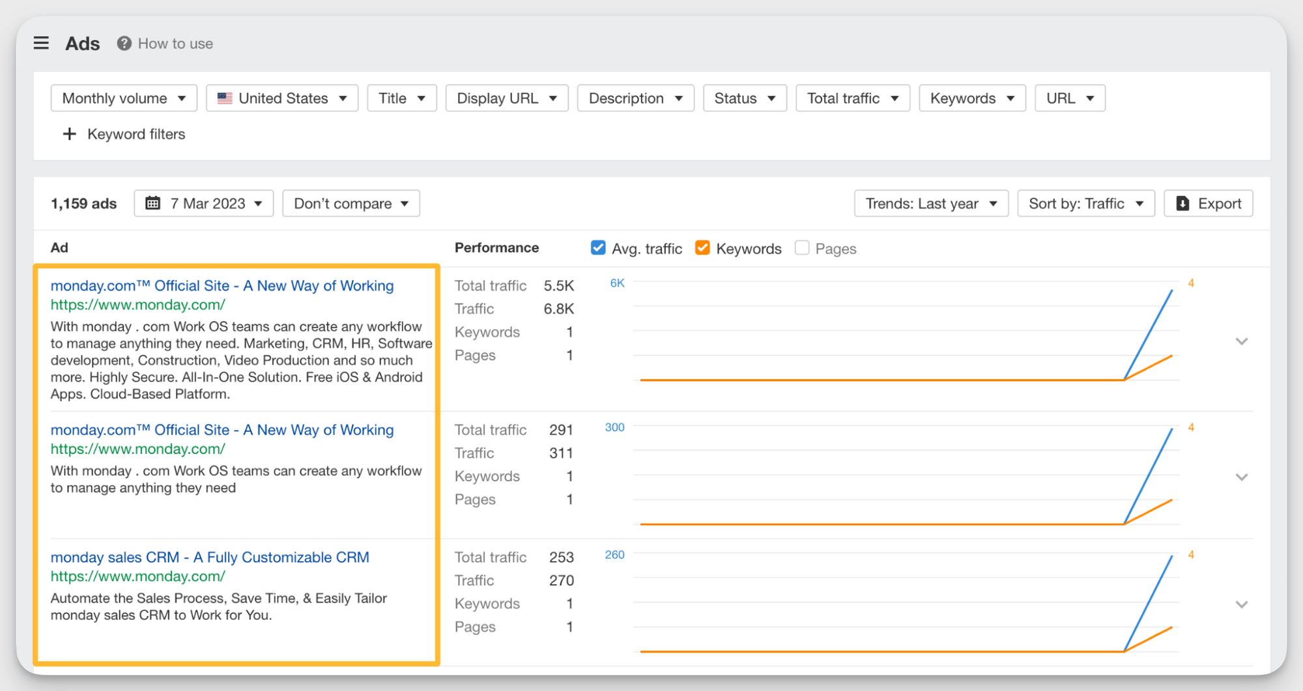
Task: Expand the monday sales CRM row chevron
Action: (1242, 604)
